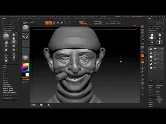The height and width of the screenshot is (124, 166).
Task: Select the large current brush thumbnail in Brush palette
Action: (x=6, y=37)
